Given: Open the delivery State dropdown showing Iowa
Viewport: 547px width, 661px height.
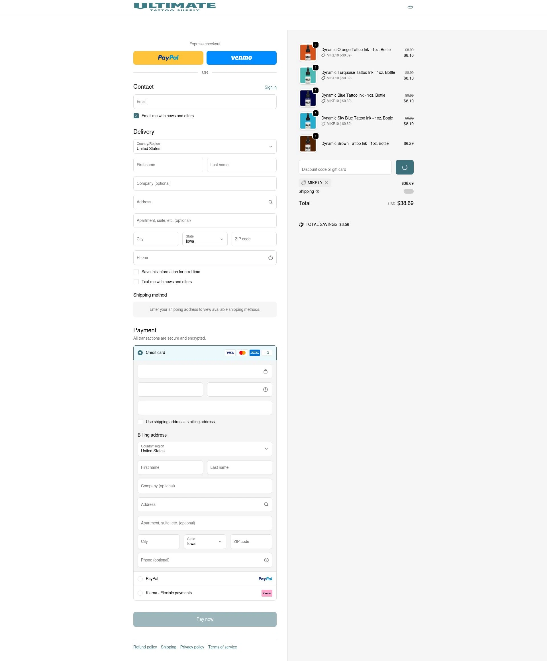Looking at the screenshot, I should click(205, 239).
